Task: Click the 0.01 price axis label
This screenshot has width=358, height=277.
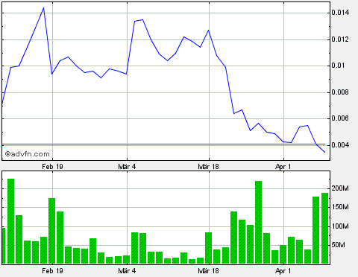Action: coord(339,66)
